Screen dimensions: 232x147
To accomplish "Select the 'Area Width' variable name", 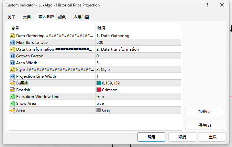I will [27, 63].
